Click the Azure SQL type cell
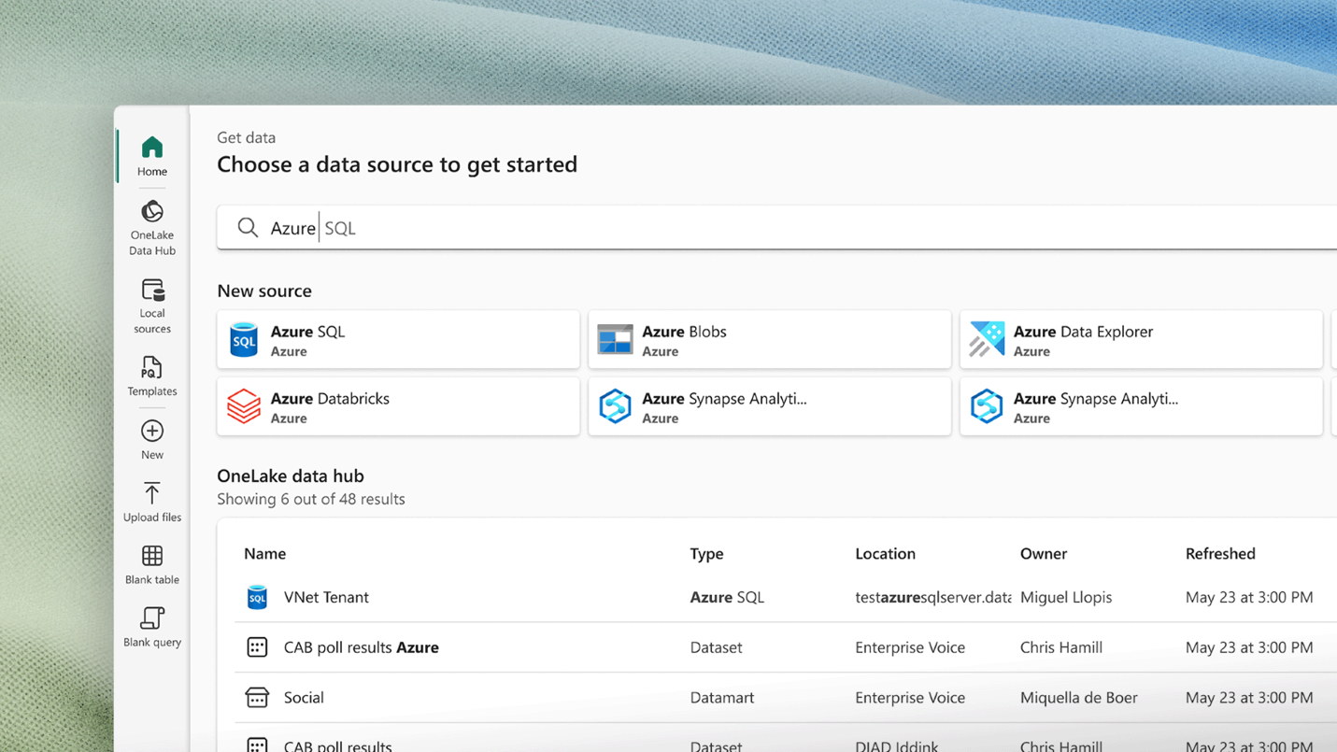Screen dimensions: 1337x752 pos(727,597)
